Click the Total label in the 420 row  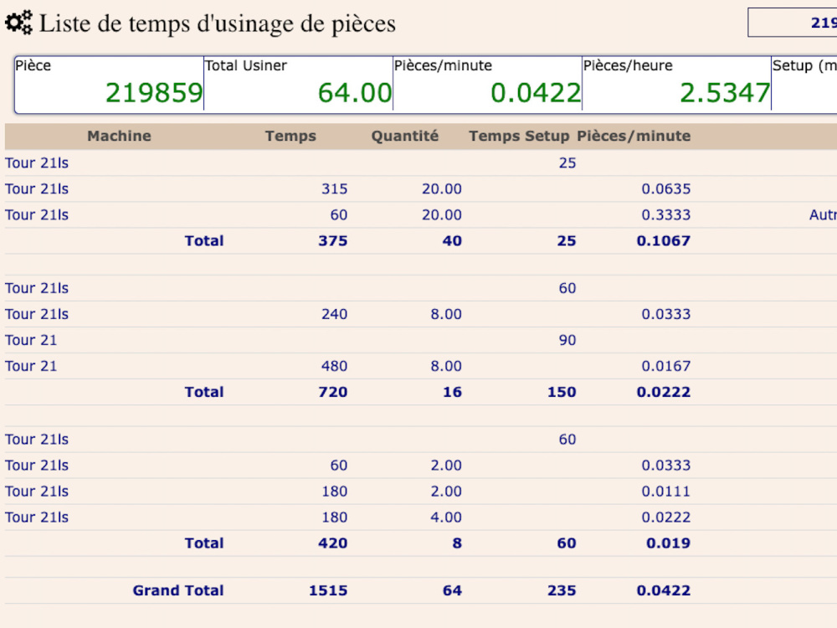coord(204,543)
